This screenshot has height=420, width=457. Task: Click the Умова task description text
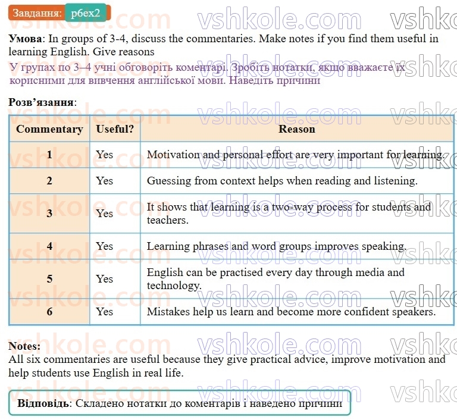click(223, 45)
